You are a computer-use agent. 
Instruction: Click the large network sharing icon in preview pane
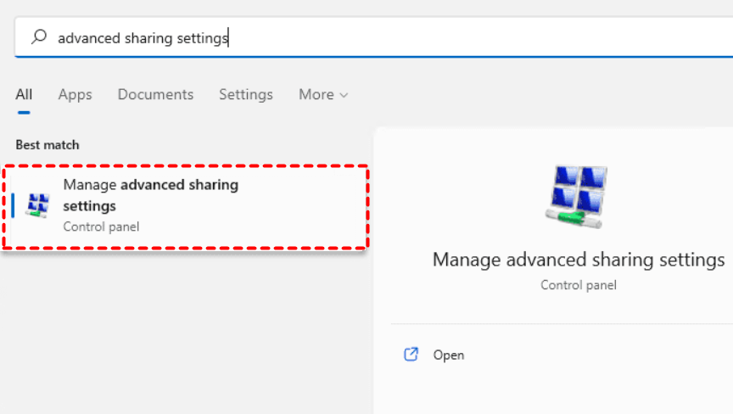(x=576, y=197)
